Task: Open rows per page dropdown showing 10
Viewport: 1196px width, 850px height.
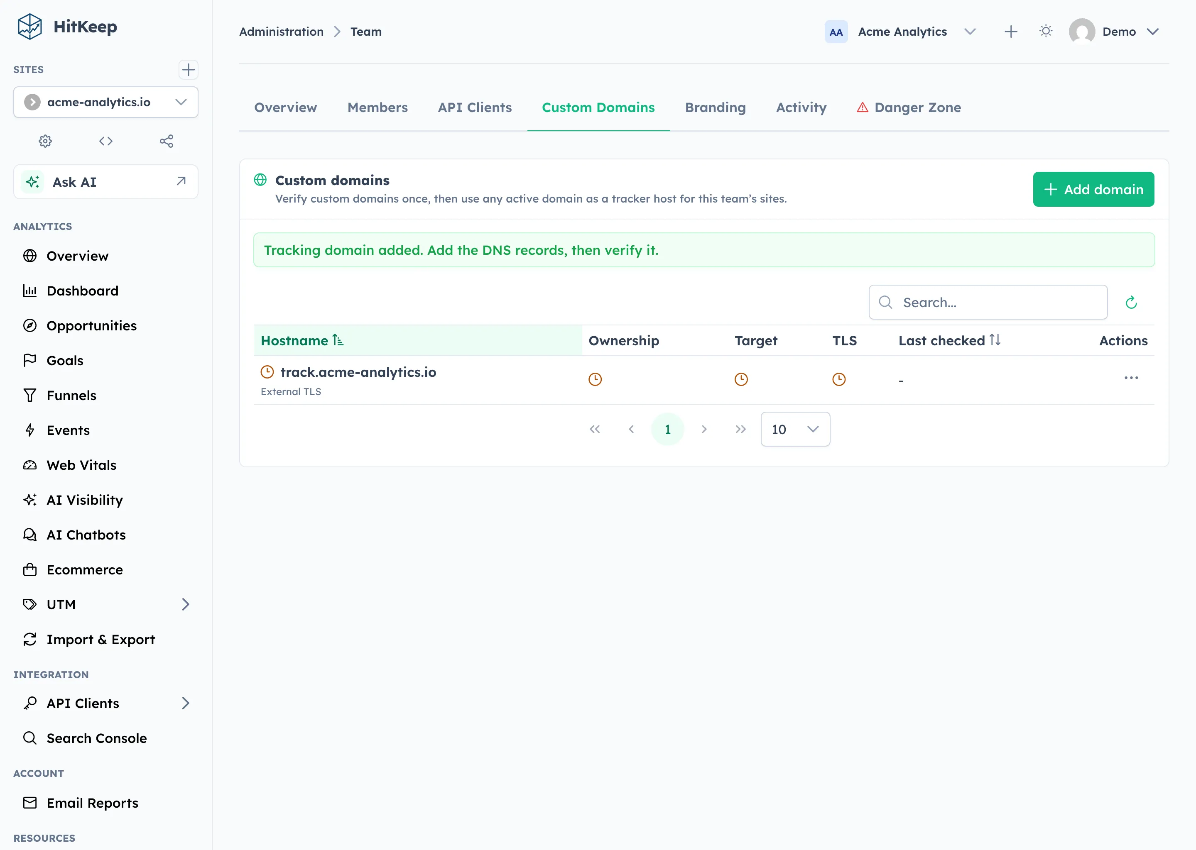Action: [795, 429]
